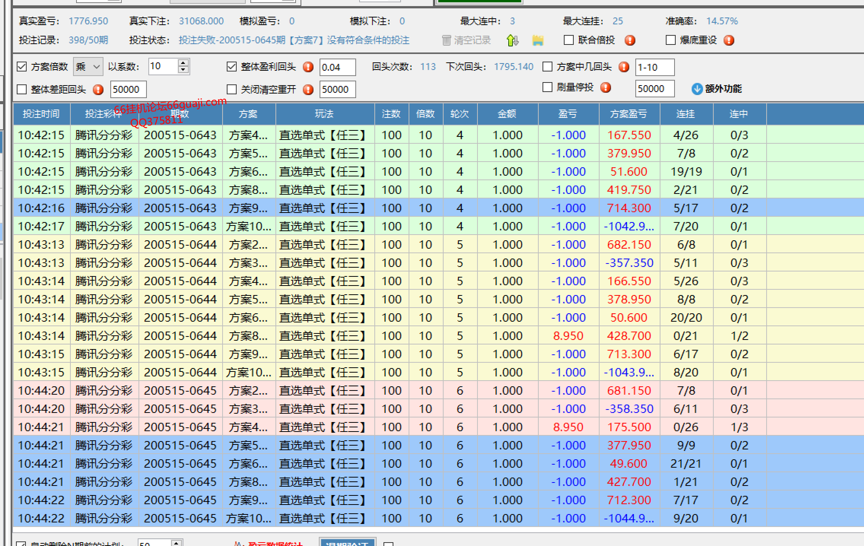This screenshot has width=864, height=546.
Task: Open the red info icon beside 整体盈利回头
Action: click(308, 67)
